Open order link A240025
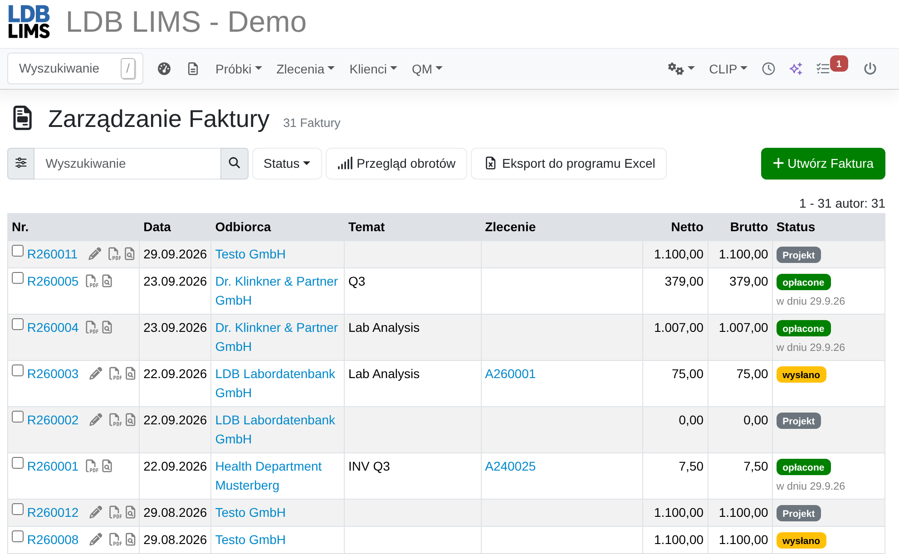 [x=510, y=466]
